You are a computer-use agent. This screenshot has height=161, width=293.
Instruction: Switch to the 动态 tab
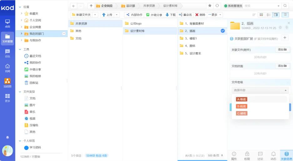click(273, 156)
